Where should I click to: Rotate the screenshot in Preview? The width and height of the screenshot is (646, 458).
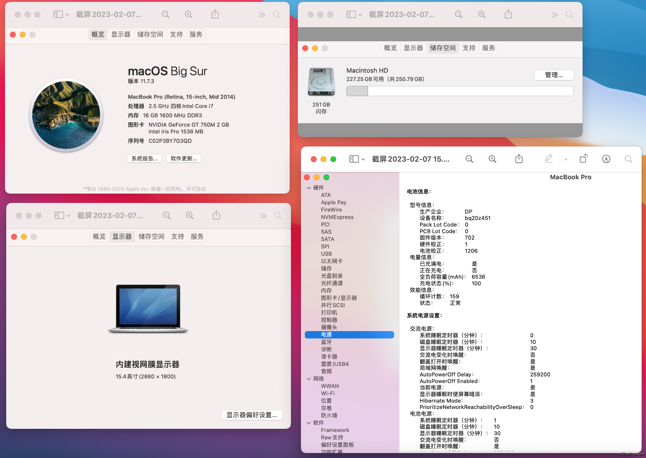[x=584, y=159]
